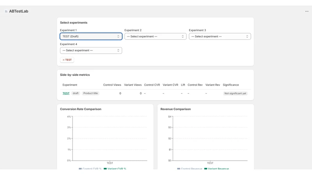This screenshot has width=312, height=175.
Task: Toggle Variant CVR % legend swatch
Action: click(105, 169)
